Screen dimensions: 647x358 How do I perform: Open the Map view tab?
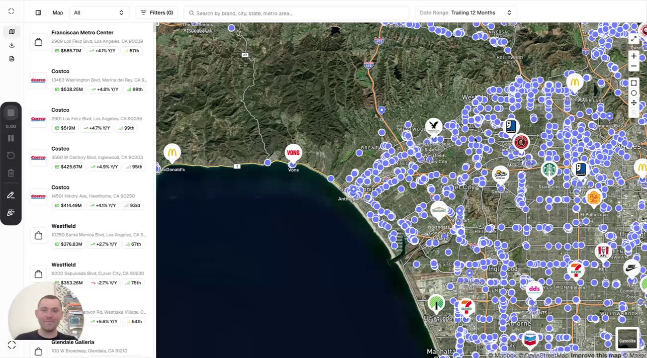click(x=58, y=12)
